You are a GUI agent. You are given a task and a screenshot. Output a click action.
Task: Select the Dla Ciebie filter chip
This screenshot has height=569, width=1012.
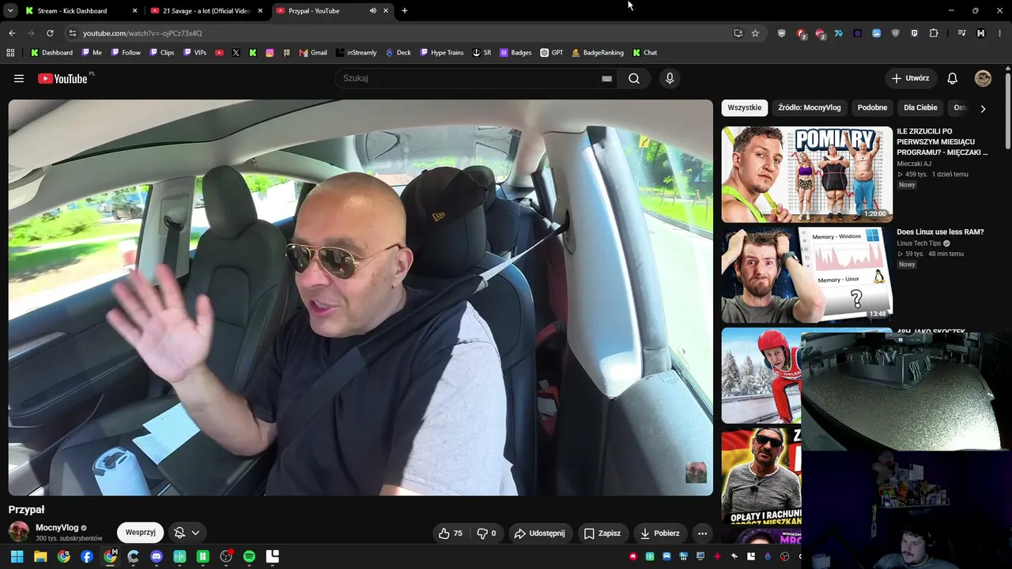pos(921,107)
